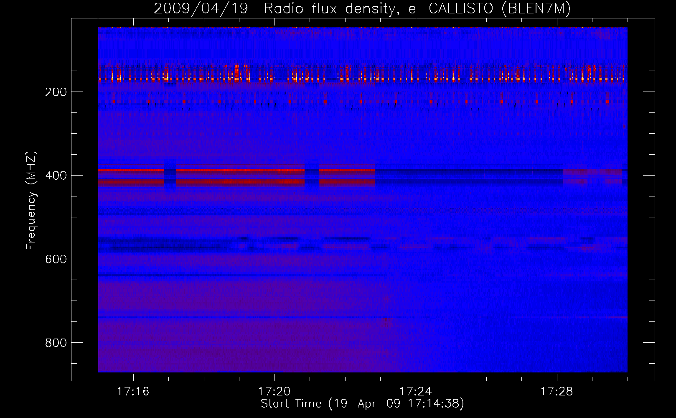Viewport: 676px width, 418px height.
Task: Click the 'Frequency (MHZ)' y-axis label
Action: pyautogui.click(x=31, y=200)
